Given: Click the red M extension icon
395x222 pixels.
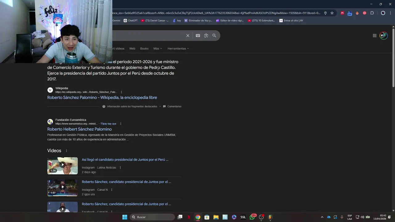Looking at the screenshot, I should pyautogui.click(x=342, y=13).
